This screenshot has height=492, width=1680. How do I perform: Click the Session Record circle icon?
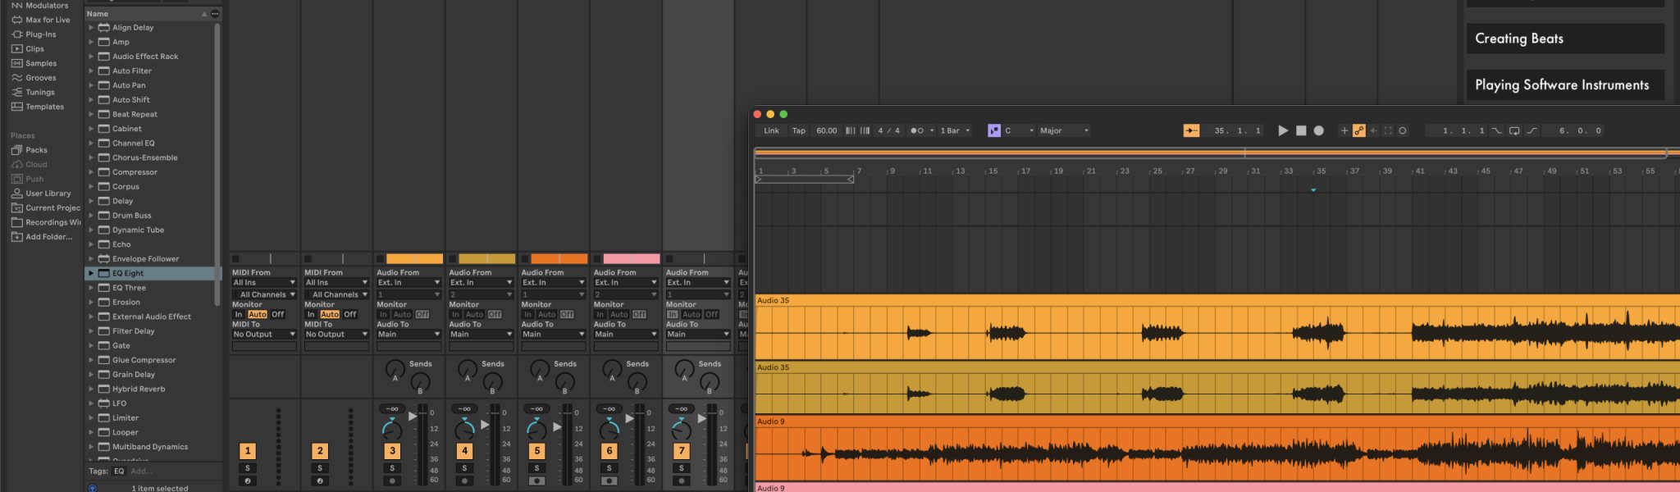1403,130
